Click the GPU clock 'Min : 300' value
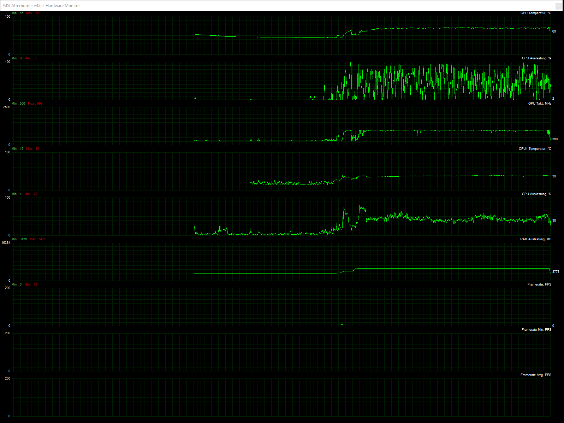The width and height of the screenshot is (564, 423). (18, 104)
